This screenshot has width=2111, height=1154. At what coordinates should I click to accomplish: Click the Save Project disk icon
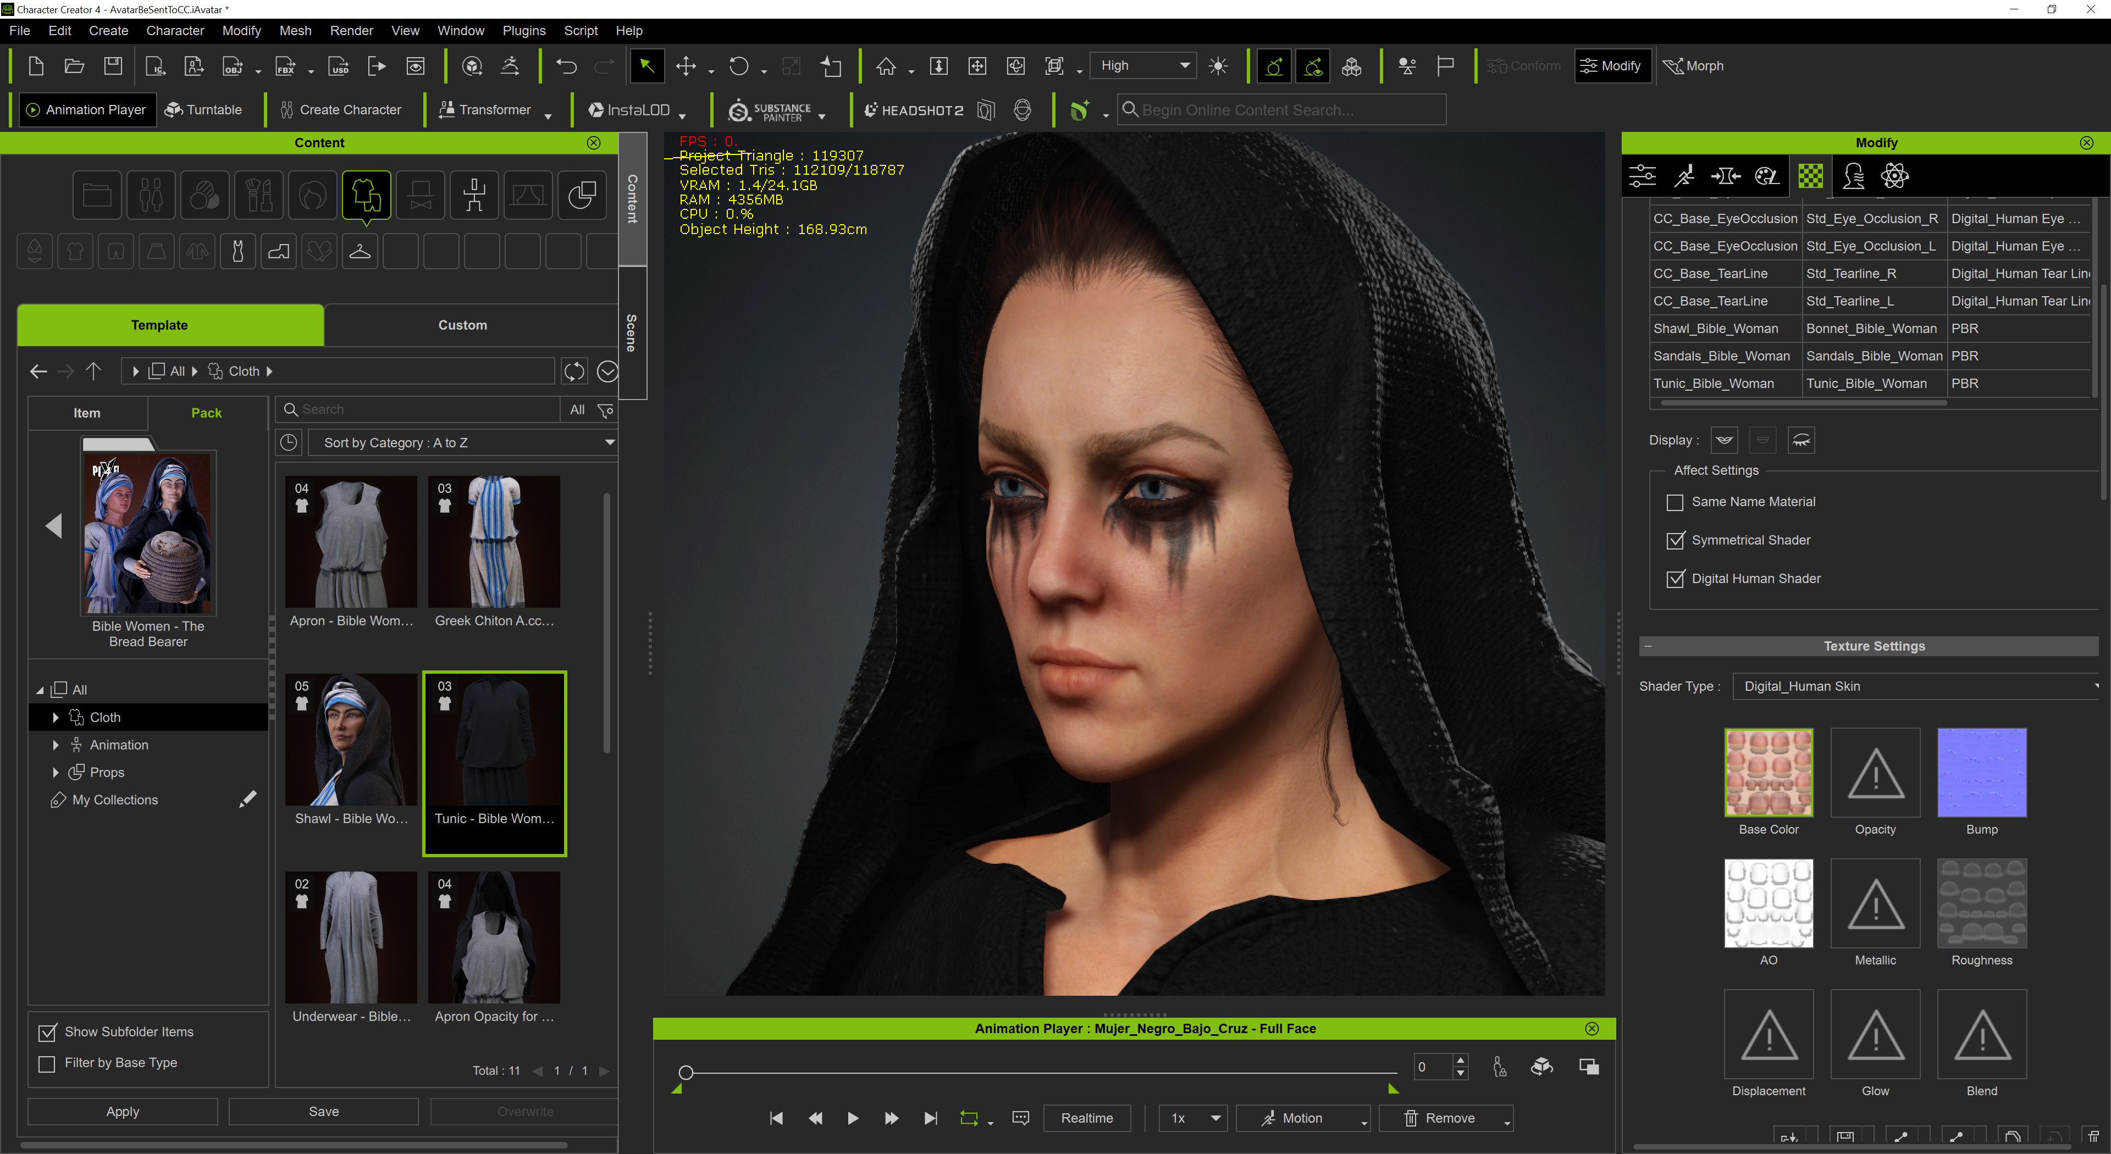pyautogui.click(x=113, y=66)
